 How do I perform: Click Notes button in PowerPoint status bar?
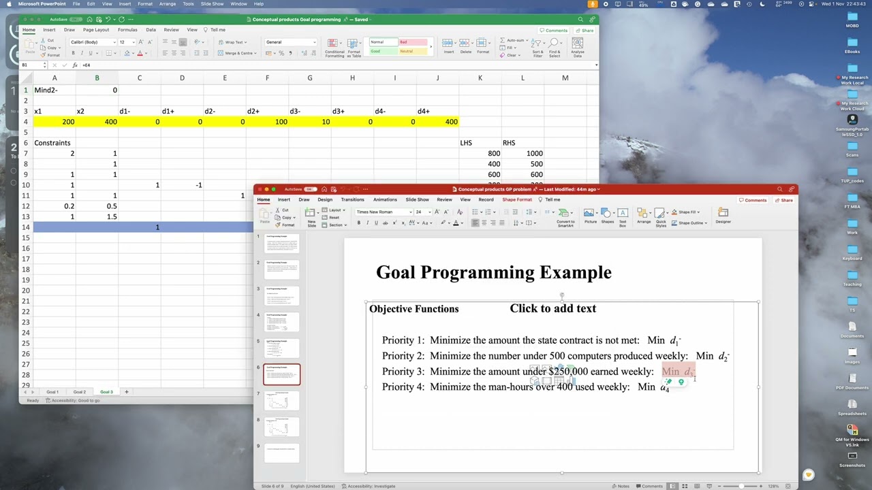(x=621, y=486)
